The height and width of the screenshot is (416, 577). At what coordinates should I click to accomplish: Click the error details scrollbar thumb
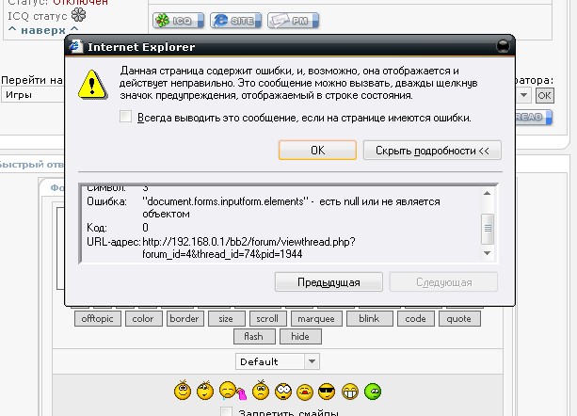[x=488, y=228]
